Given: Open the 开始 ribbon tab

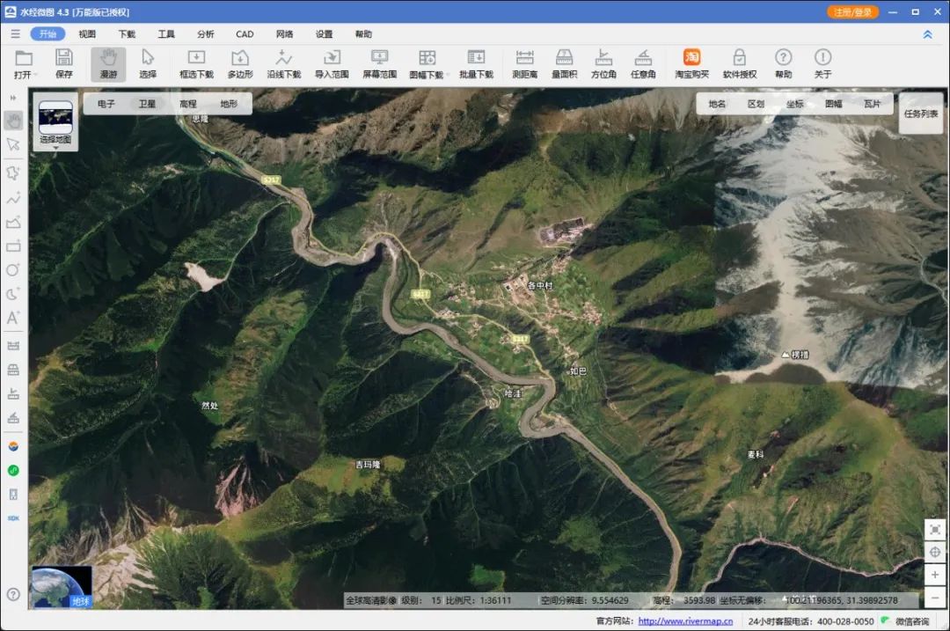Looking at the screenshot, I should (47, 34).
